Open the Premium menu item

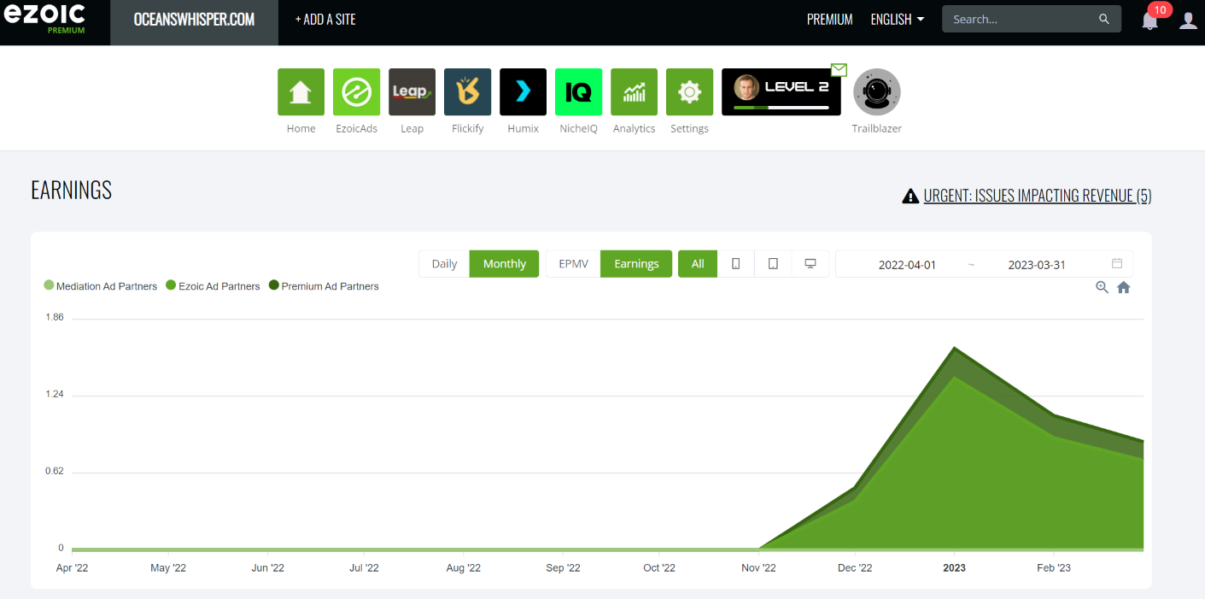(830, 20)
